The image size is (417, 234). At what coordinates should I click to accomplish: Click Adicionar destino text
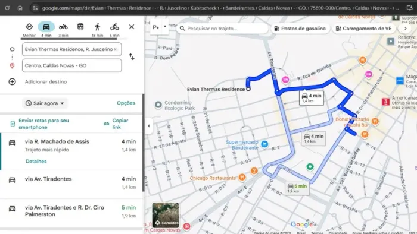(x=46, y=81)
